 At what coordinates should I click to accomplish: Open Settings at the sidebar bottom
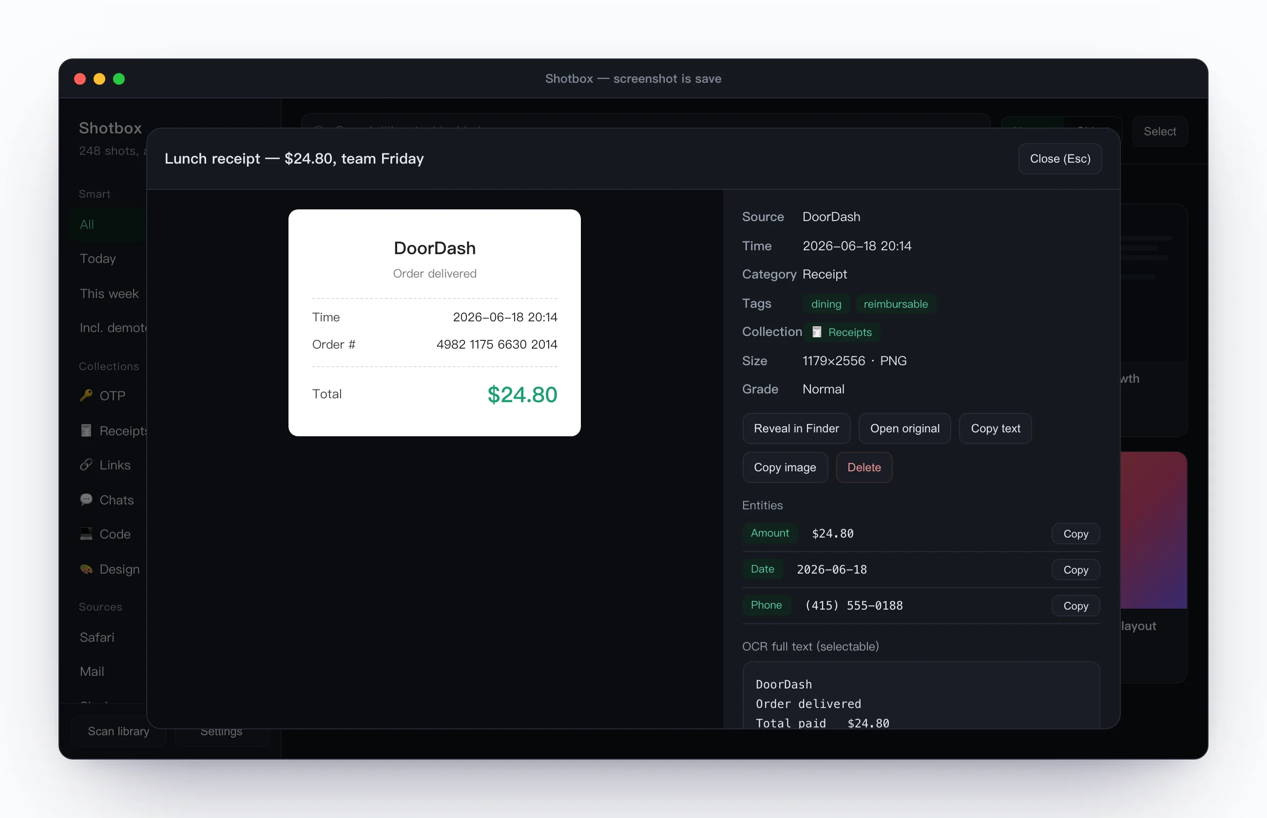(x=221, y=731)
